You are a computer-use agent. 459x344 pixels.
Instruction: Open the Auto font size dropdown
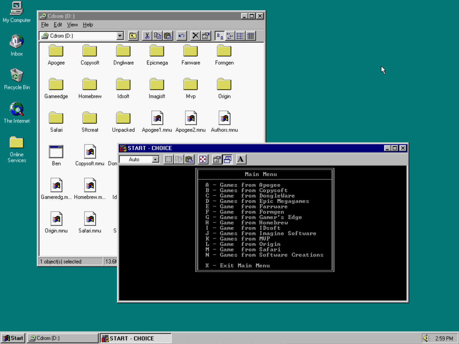155,159
